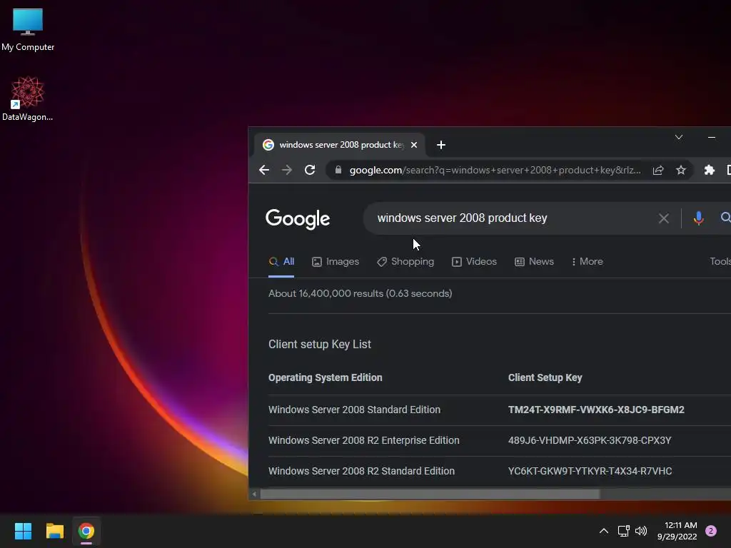View site info via lock icon
This screenshot has height=548, width=731.
pos(338,170)
